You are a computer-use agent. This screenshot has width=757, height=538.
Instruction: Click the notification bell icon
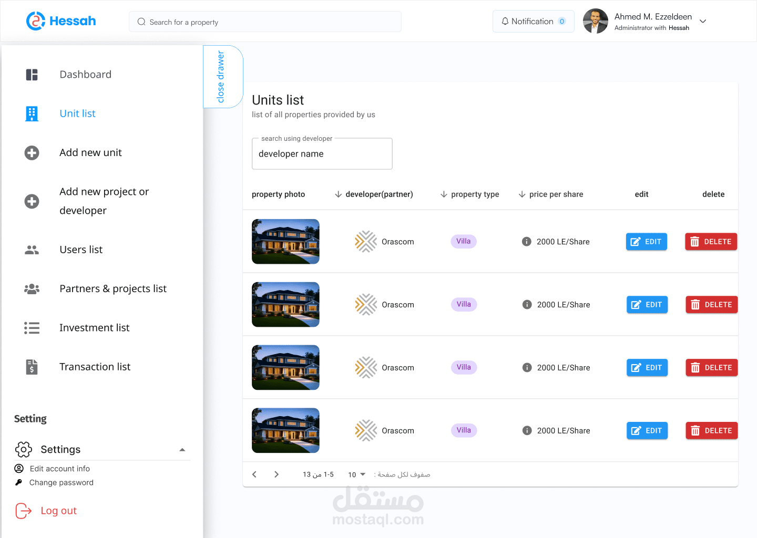(505, 22)
